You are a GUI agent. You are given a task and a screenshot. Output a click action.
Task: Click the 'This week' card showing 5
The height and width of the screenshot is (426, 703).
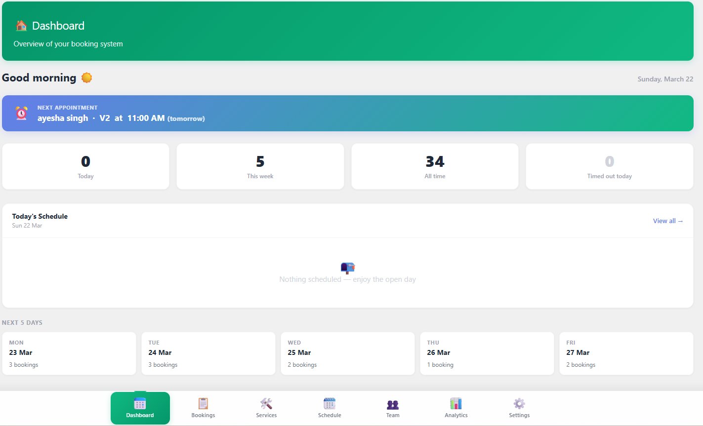[260, 166]
